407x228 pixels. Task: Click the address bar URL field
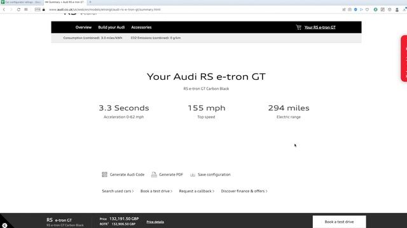(104, 9)
